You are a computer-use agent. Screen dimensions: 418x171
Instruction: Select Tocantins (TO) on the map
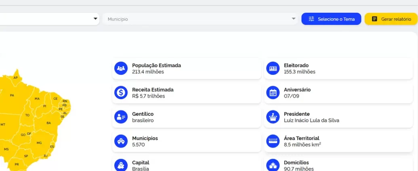pyautogui.click(x=27, y=115)
